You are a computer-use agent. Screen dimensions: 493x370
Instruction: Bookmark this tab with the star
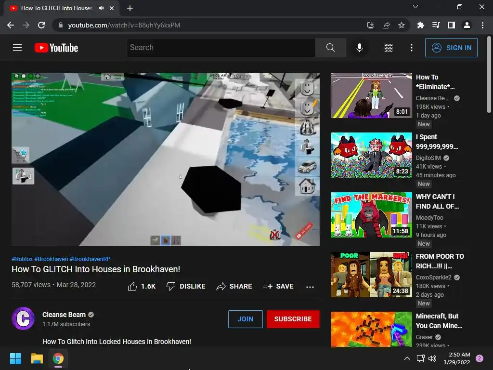click(402, 25)
